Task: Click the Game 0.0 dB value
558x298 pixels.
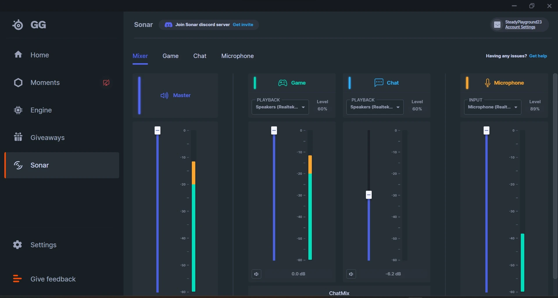Action: tap(298, 274)
